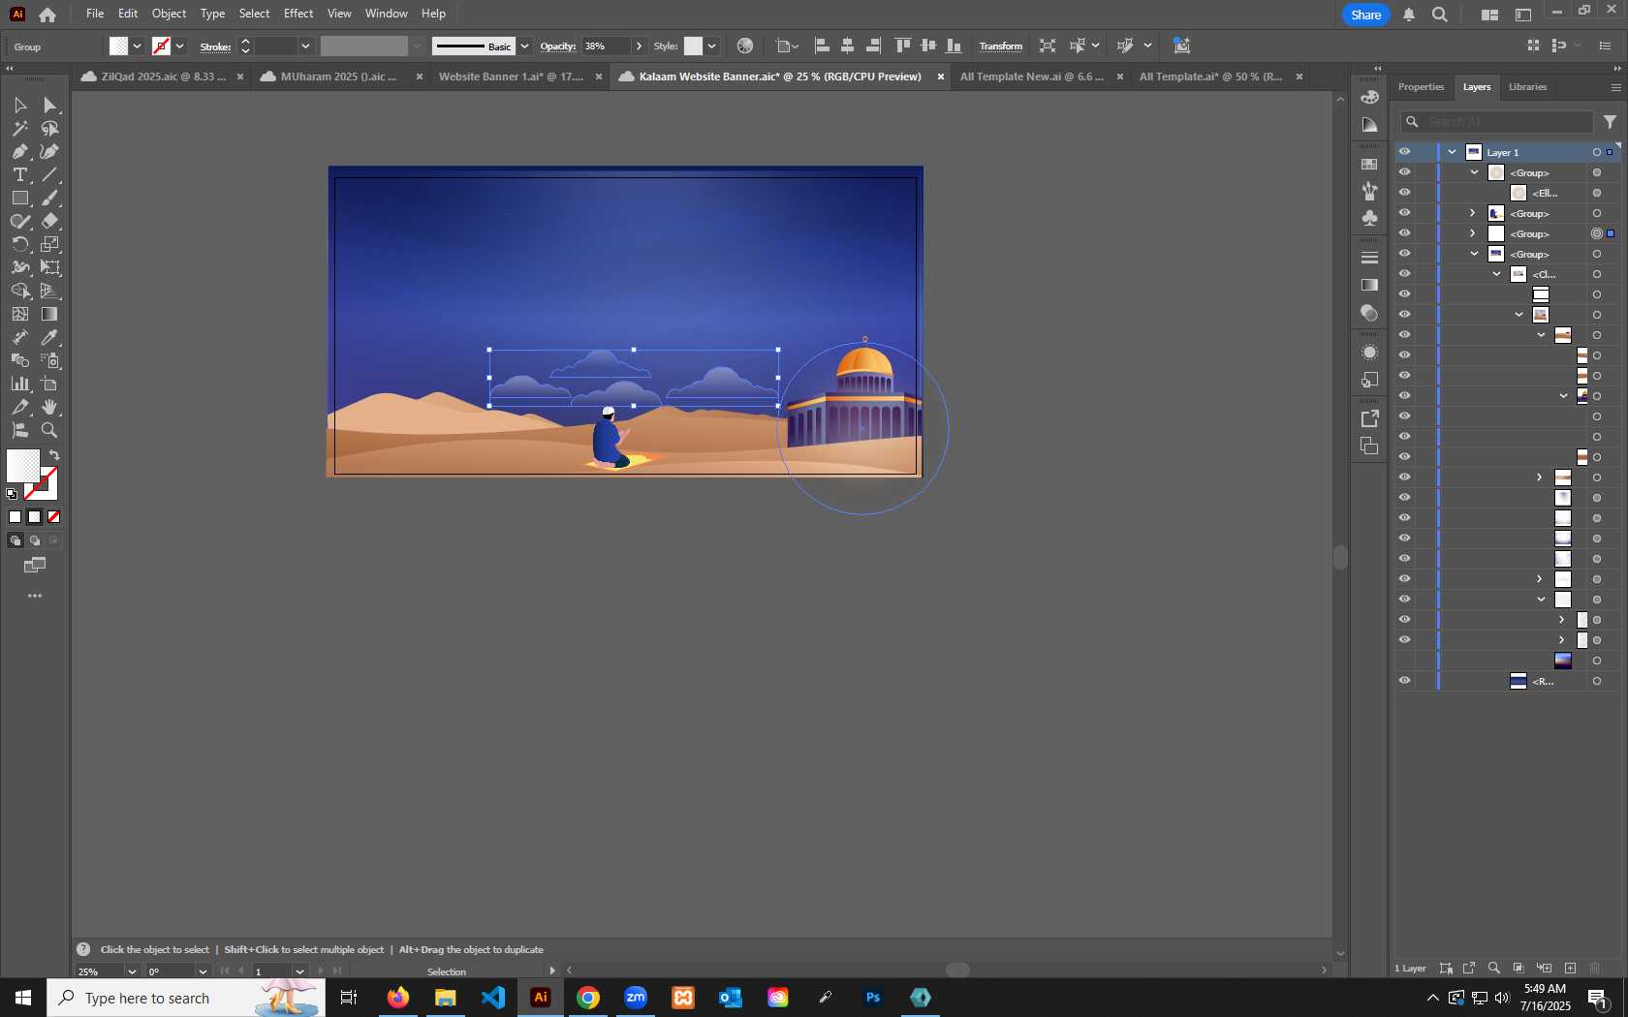Select the Magic Wand tool
Image resolution: width=1628 pixels, height=1017 pixels.
click(19, 128)
